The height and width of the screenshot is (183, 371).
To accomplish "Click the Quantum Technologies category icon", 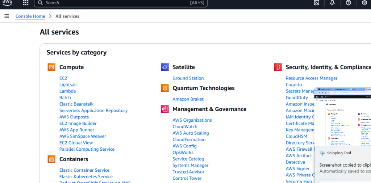I will pos(165,88).
